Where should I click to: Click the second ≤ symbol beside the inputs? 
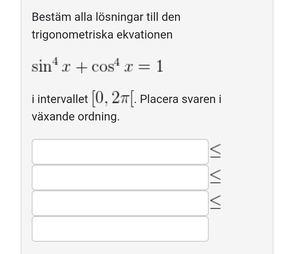point(215,176)
